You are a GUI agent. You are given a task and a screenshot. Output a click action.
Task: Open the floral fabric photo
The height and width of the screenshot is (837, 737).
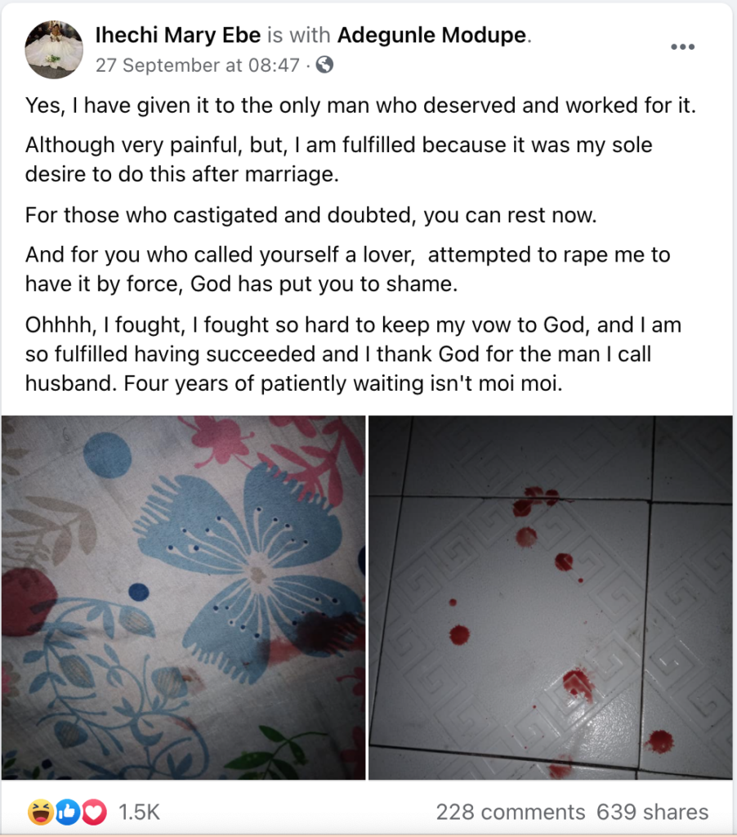click(x=183, y=598)
